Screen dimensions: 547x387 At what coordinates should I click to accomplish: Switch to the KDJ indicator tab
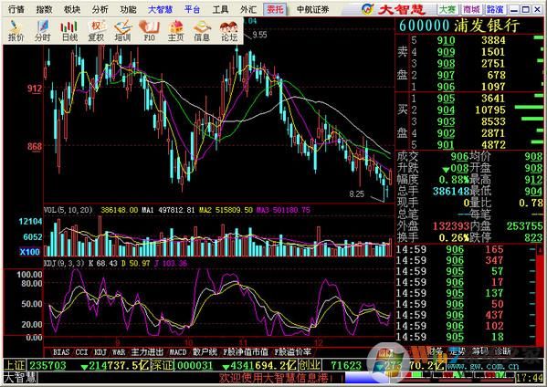100,352
